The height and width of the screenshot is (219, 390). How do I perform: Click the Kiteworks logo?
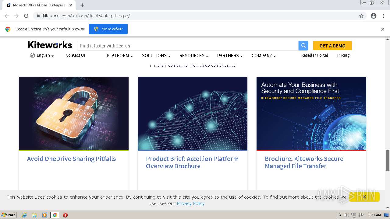(50, 45)
